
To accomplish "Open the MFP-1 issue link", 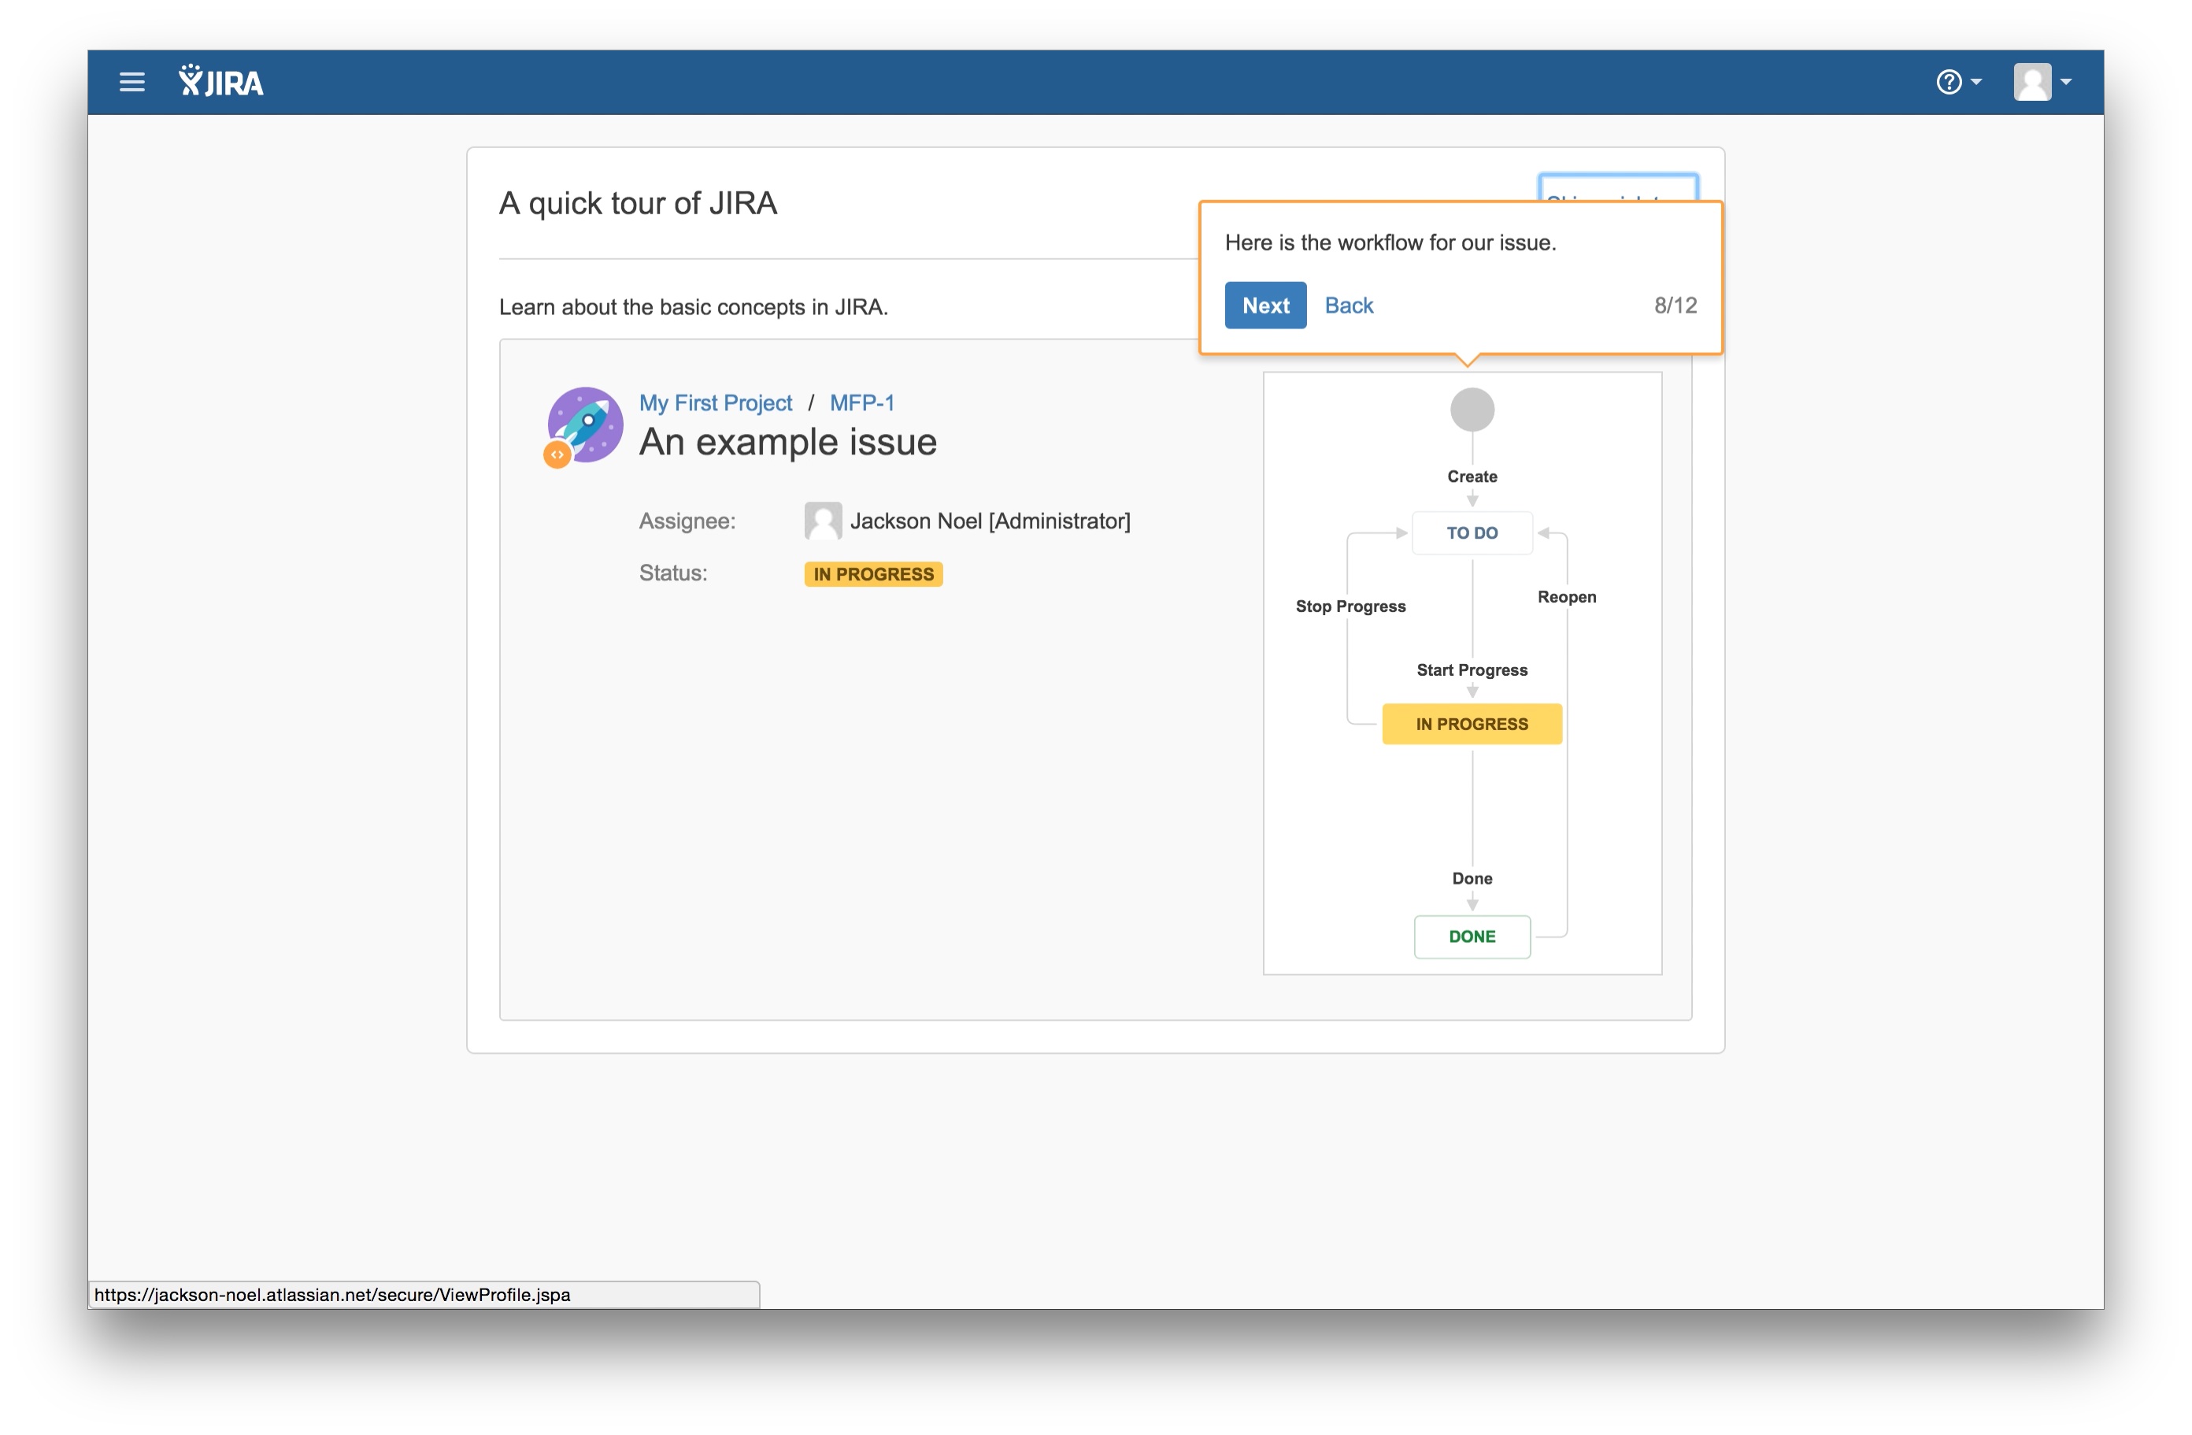I will click(862, 402).
